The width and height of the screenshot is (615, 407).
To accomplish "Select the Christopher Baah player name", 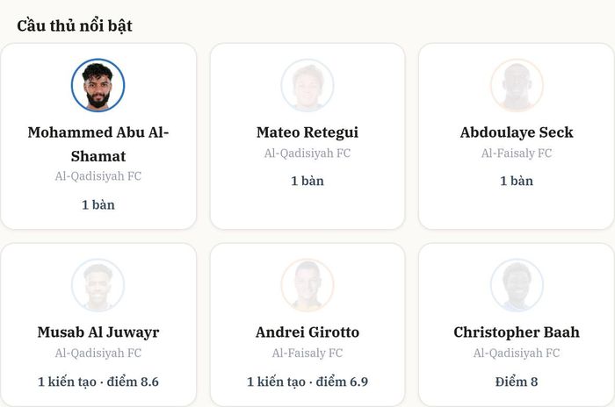I will click(517, 332).
